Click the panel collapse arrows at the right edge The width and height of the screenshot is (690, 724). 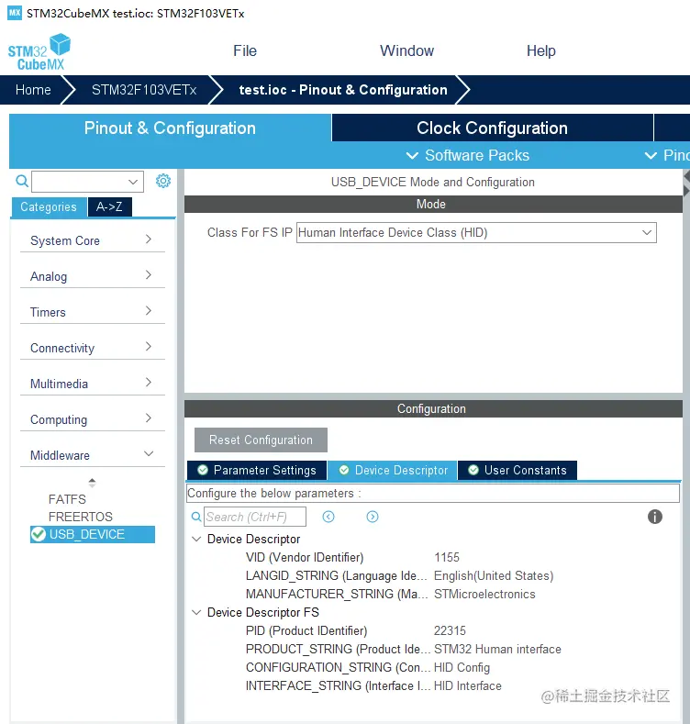point(686,184)
